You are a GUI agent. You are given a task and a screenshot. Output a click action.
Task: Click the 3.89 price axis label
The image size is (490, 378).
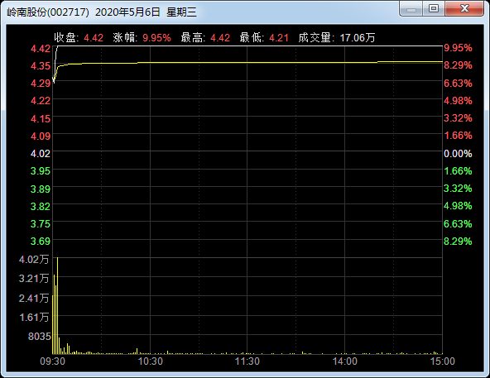[x=41, y=189]
